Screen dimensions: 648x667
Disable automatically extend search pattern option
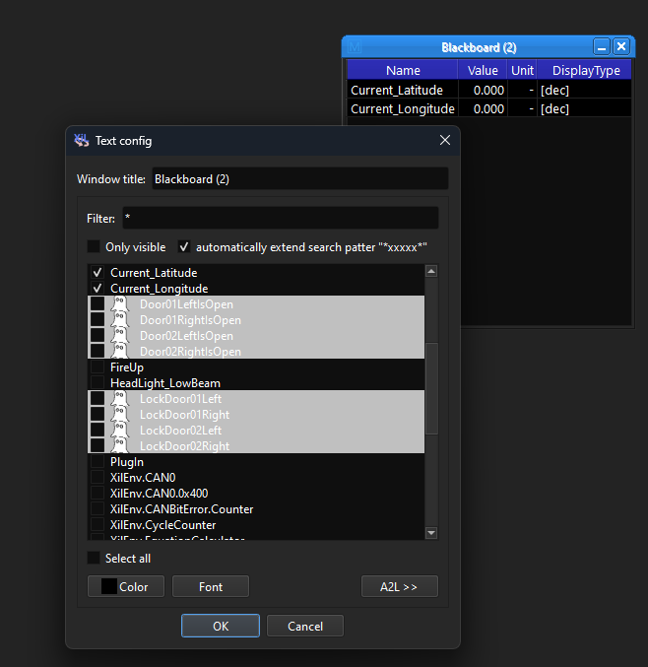point(184,247)
